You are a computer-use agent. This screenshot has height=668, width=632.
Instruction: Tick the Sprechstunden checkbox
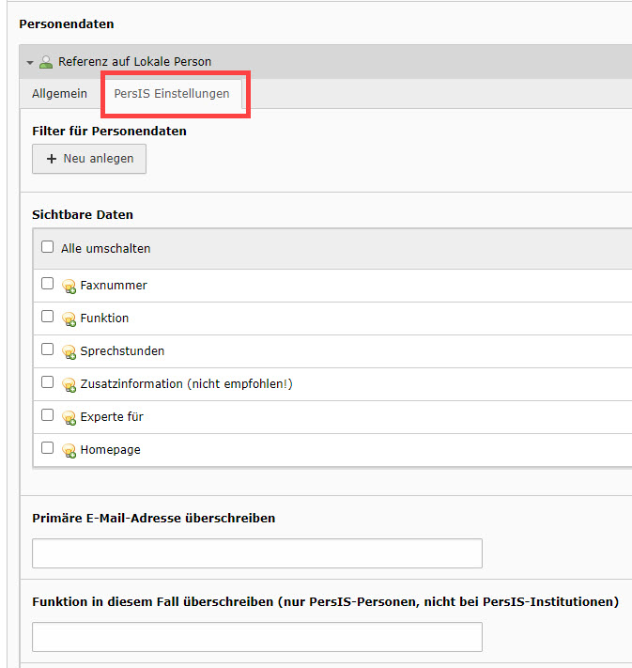pos(48,350)
